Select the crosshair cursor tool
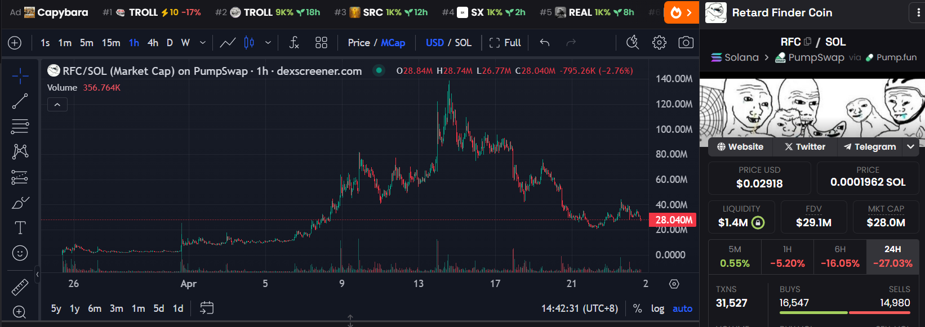Image resolution: width=925 pixels, height=327 pixels. (20, 75)
